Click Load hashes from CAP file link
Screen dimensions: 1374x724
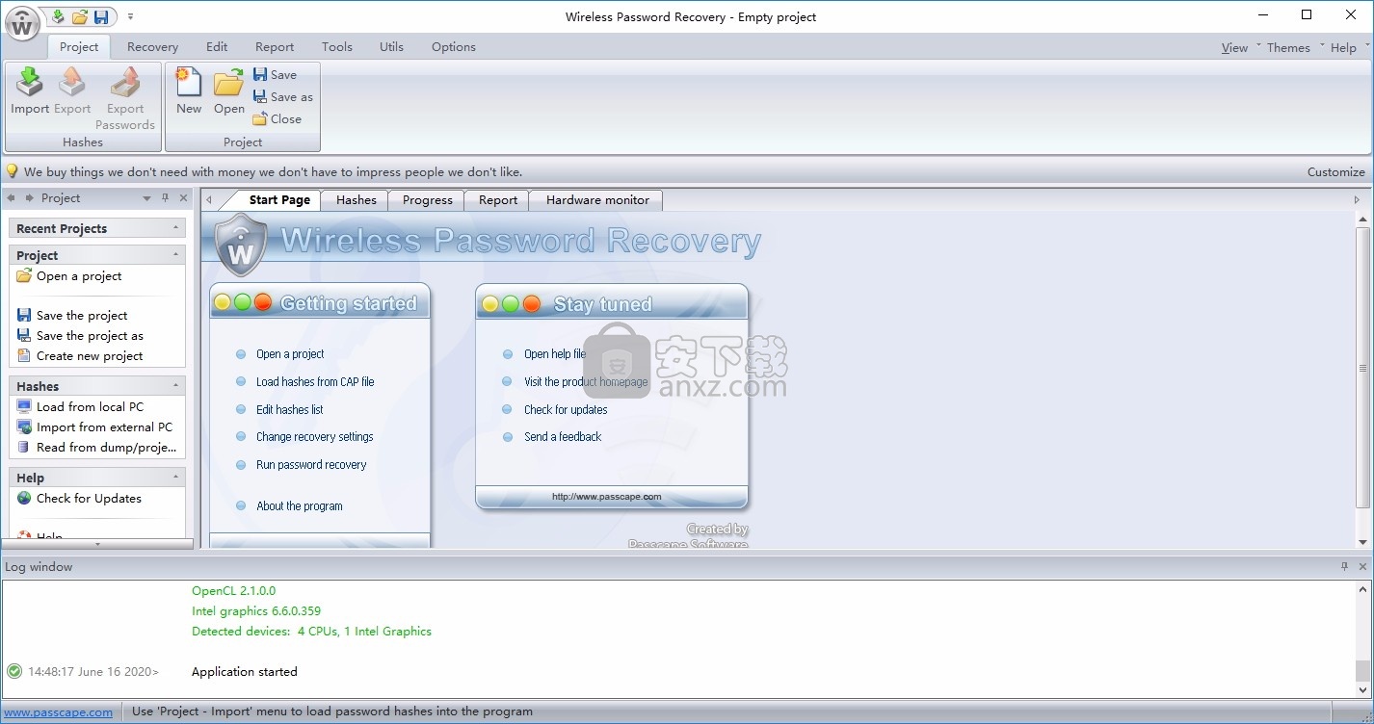(315, 381)
